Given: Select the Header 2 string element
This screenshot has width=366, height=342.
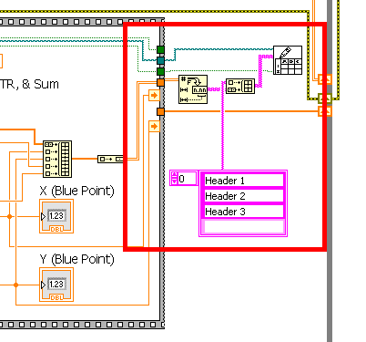Looking at the screenshot, I should [243, 196].
